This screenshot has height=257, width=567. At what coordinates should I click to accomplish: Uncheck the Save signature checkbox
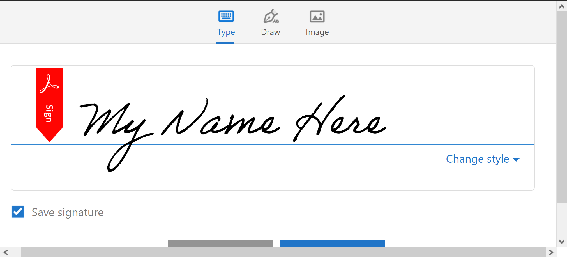click(18, 212)
